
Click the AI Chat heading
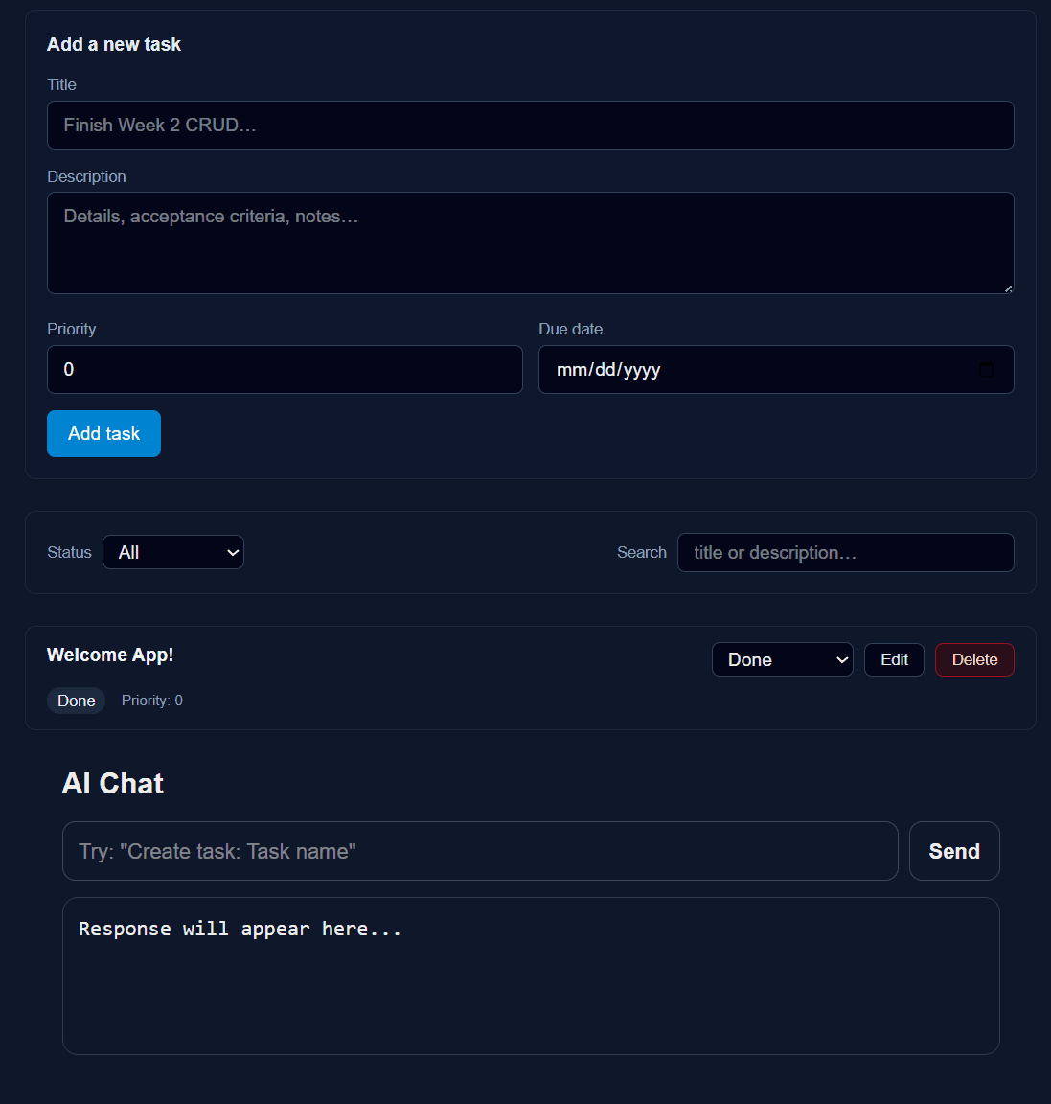[x=112, y=783]
